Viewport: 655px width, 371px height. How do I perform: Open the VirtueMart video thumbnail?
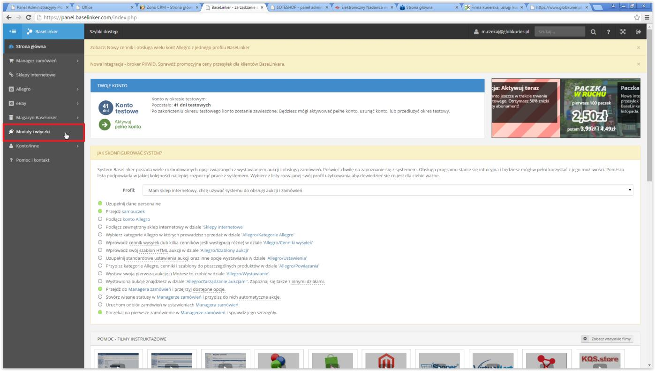494,359
